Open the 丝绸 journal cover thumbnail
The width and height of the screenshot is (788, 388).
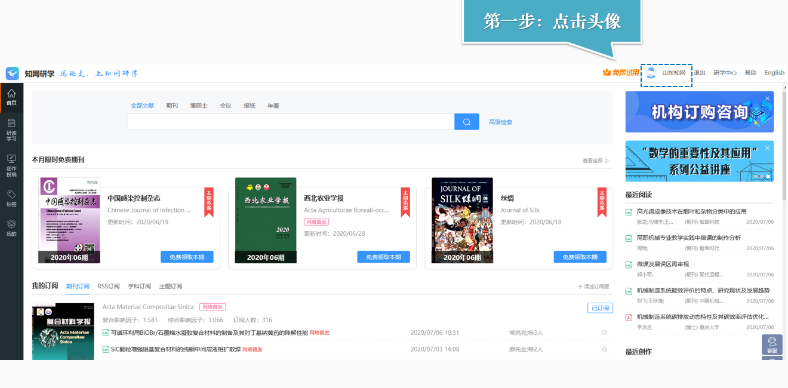click(462, 220)
